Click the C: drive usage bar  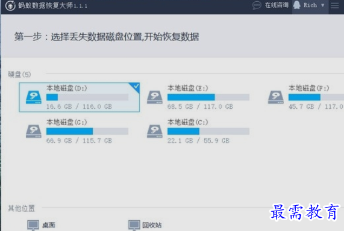click(x=208, y=131)
